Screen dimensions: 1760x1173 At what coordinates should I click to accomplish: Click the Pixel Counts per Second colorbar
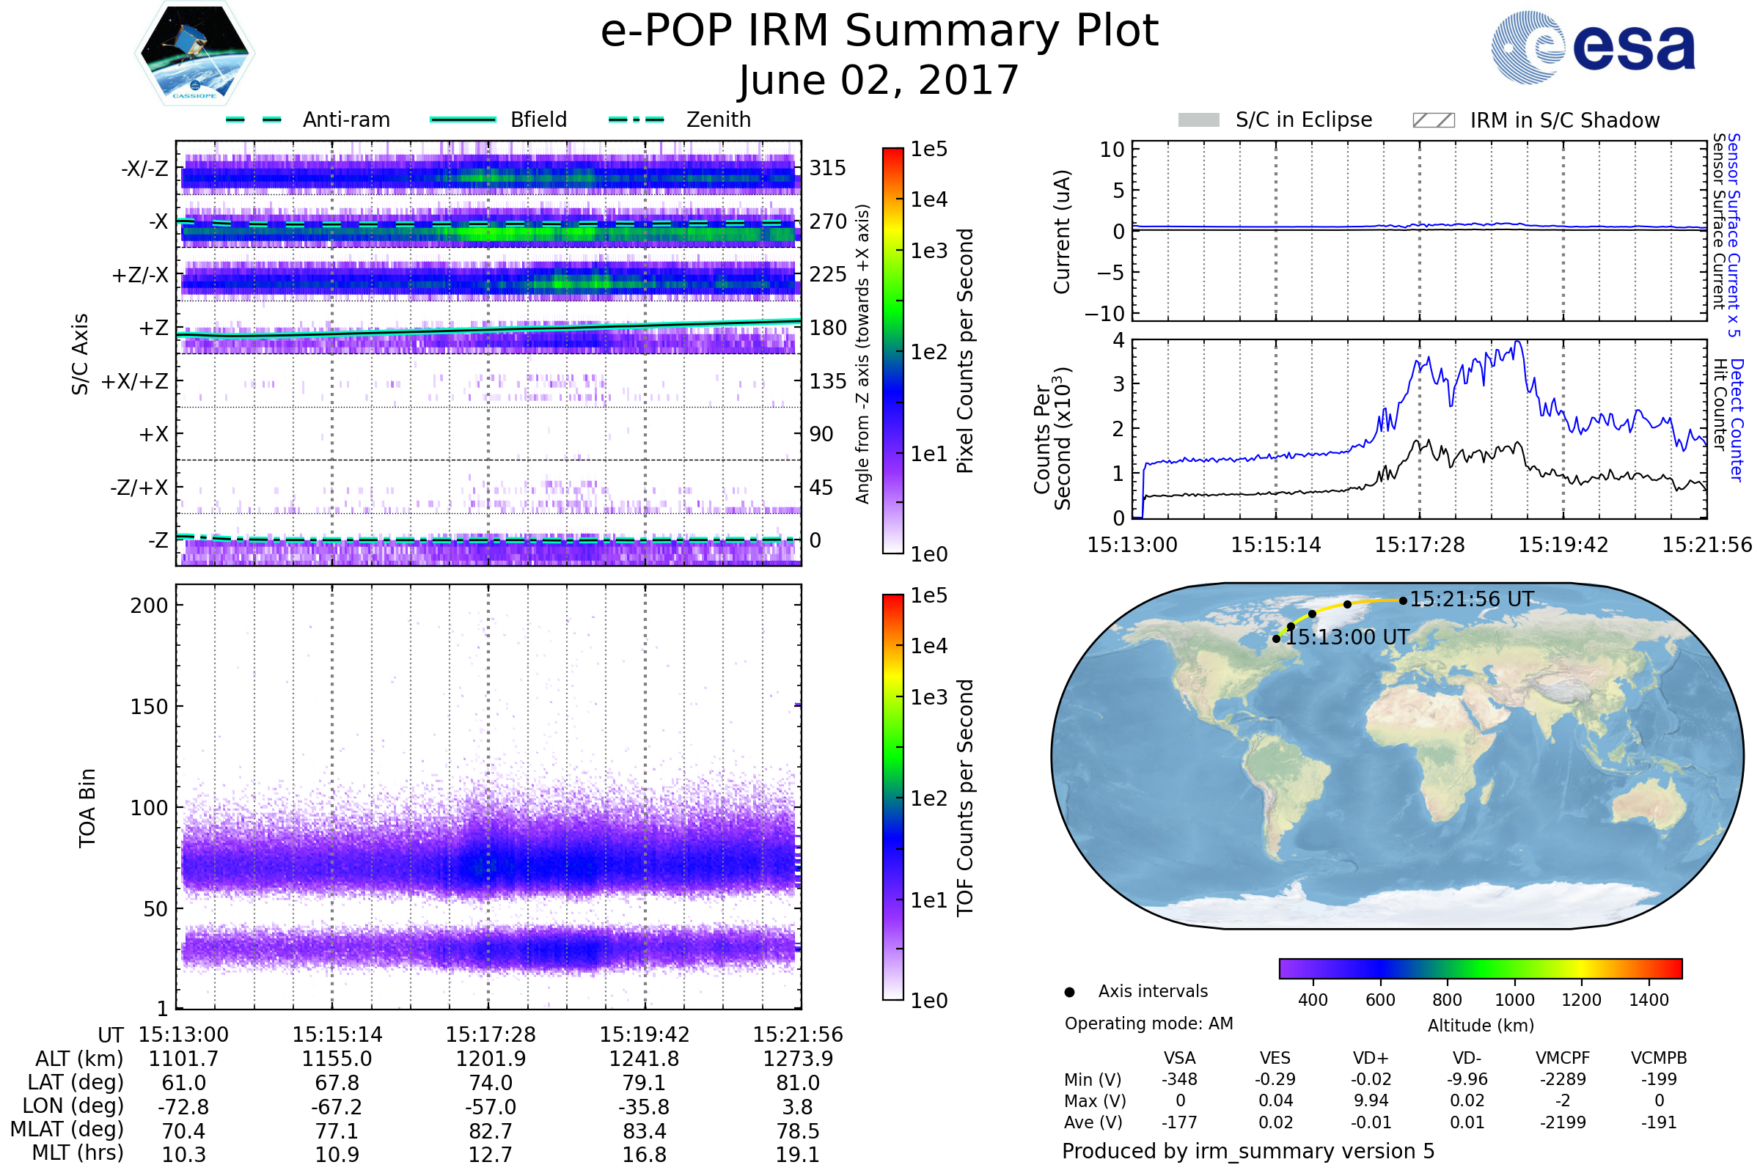click(x=892, y=351)
